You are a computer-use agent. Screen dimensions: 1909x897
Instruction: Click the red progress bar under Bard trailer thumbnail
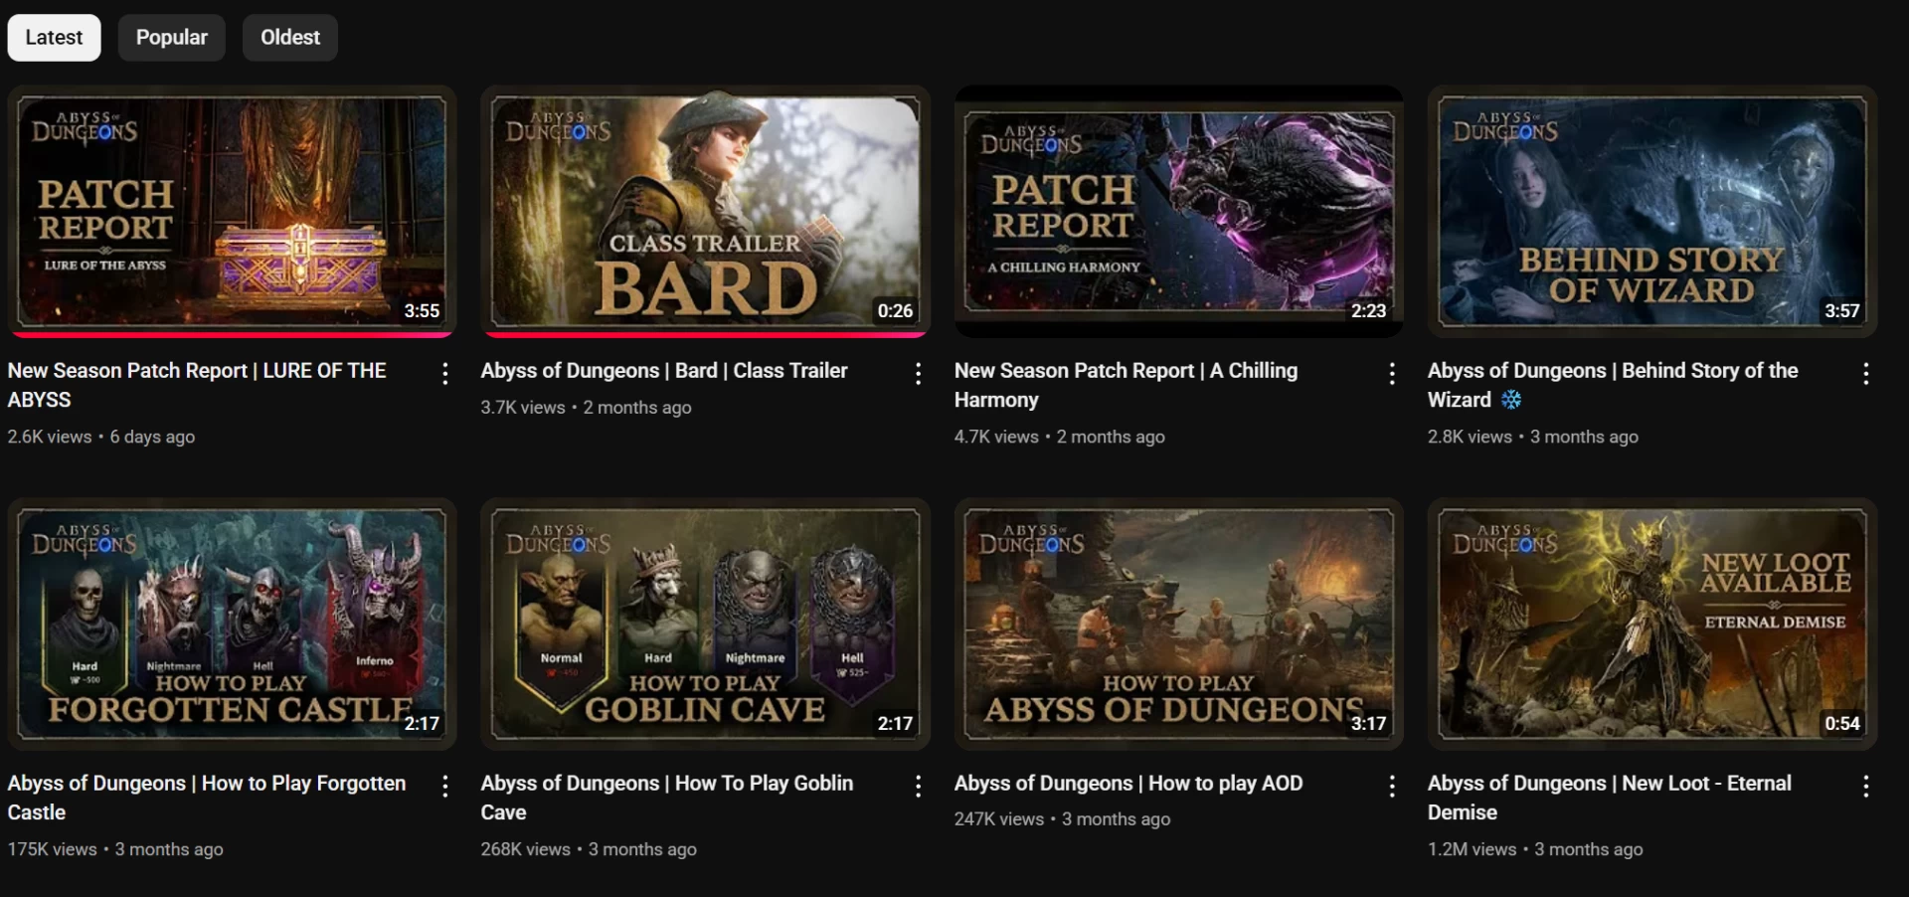point(705,334)
